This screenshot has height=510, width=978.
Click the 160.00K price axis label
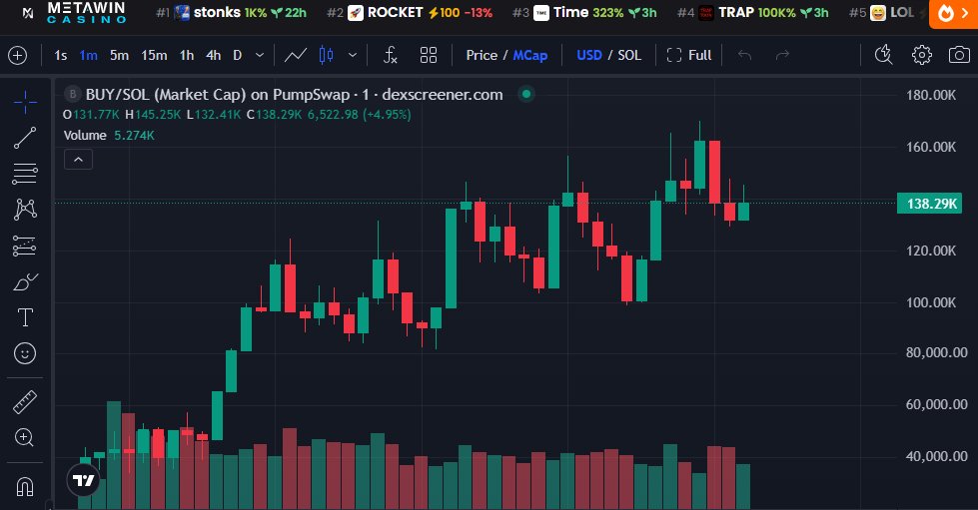point(931,147)
